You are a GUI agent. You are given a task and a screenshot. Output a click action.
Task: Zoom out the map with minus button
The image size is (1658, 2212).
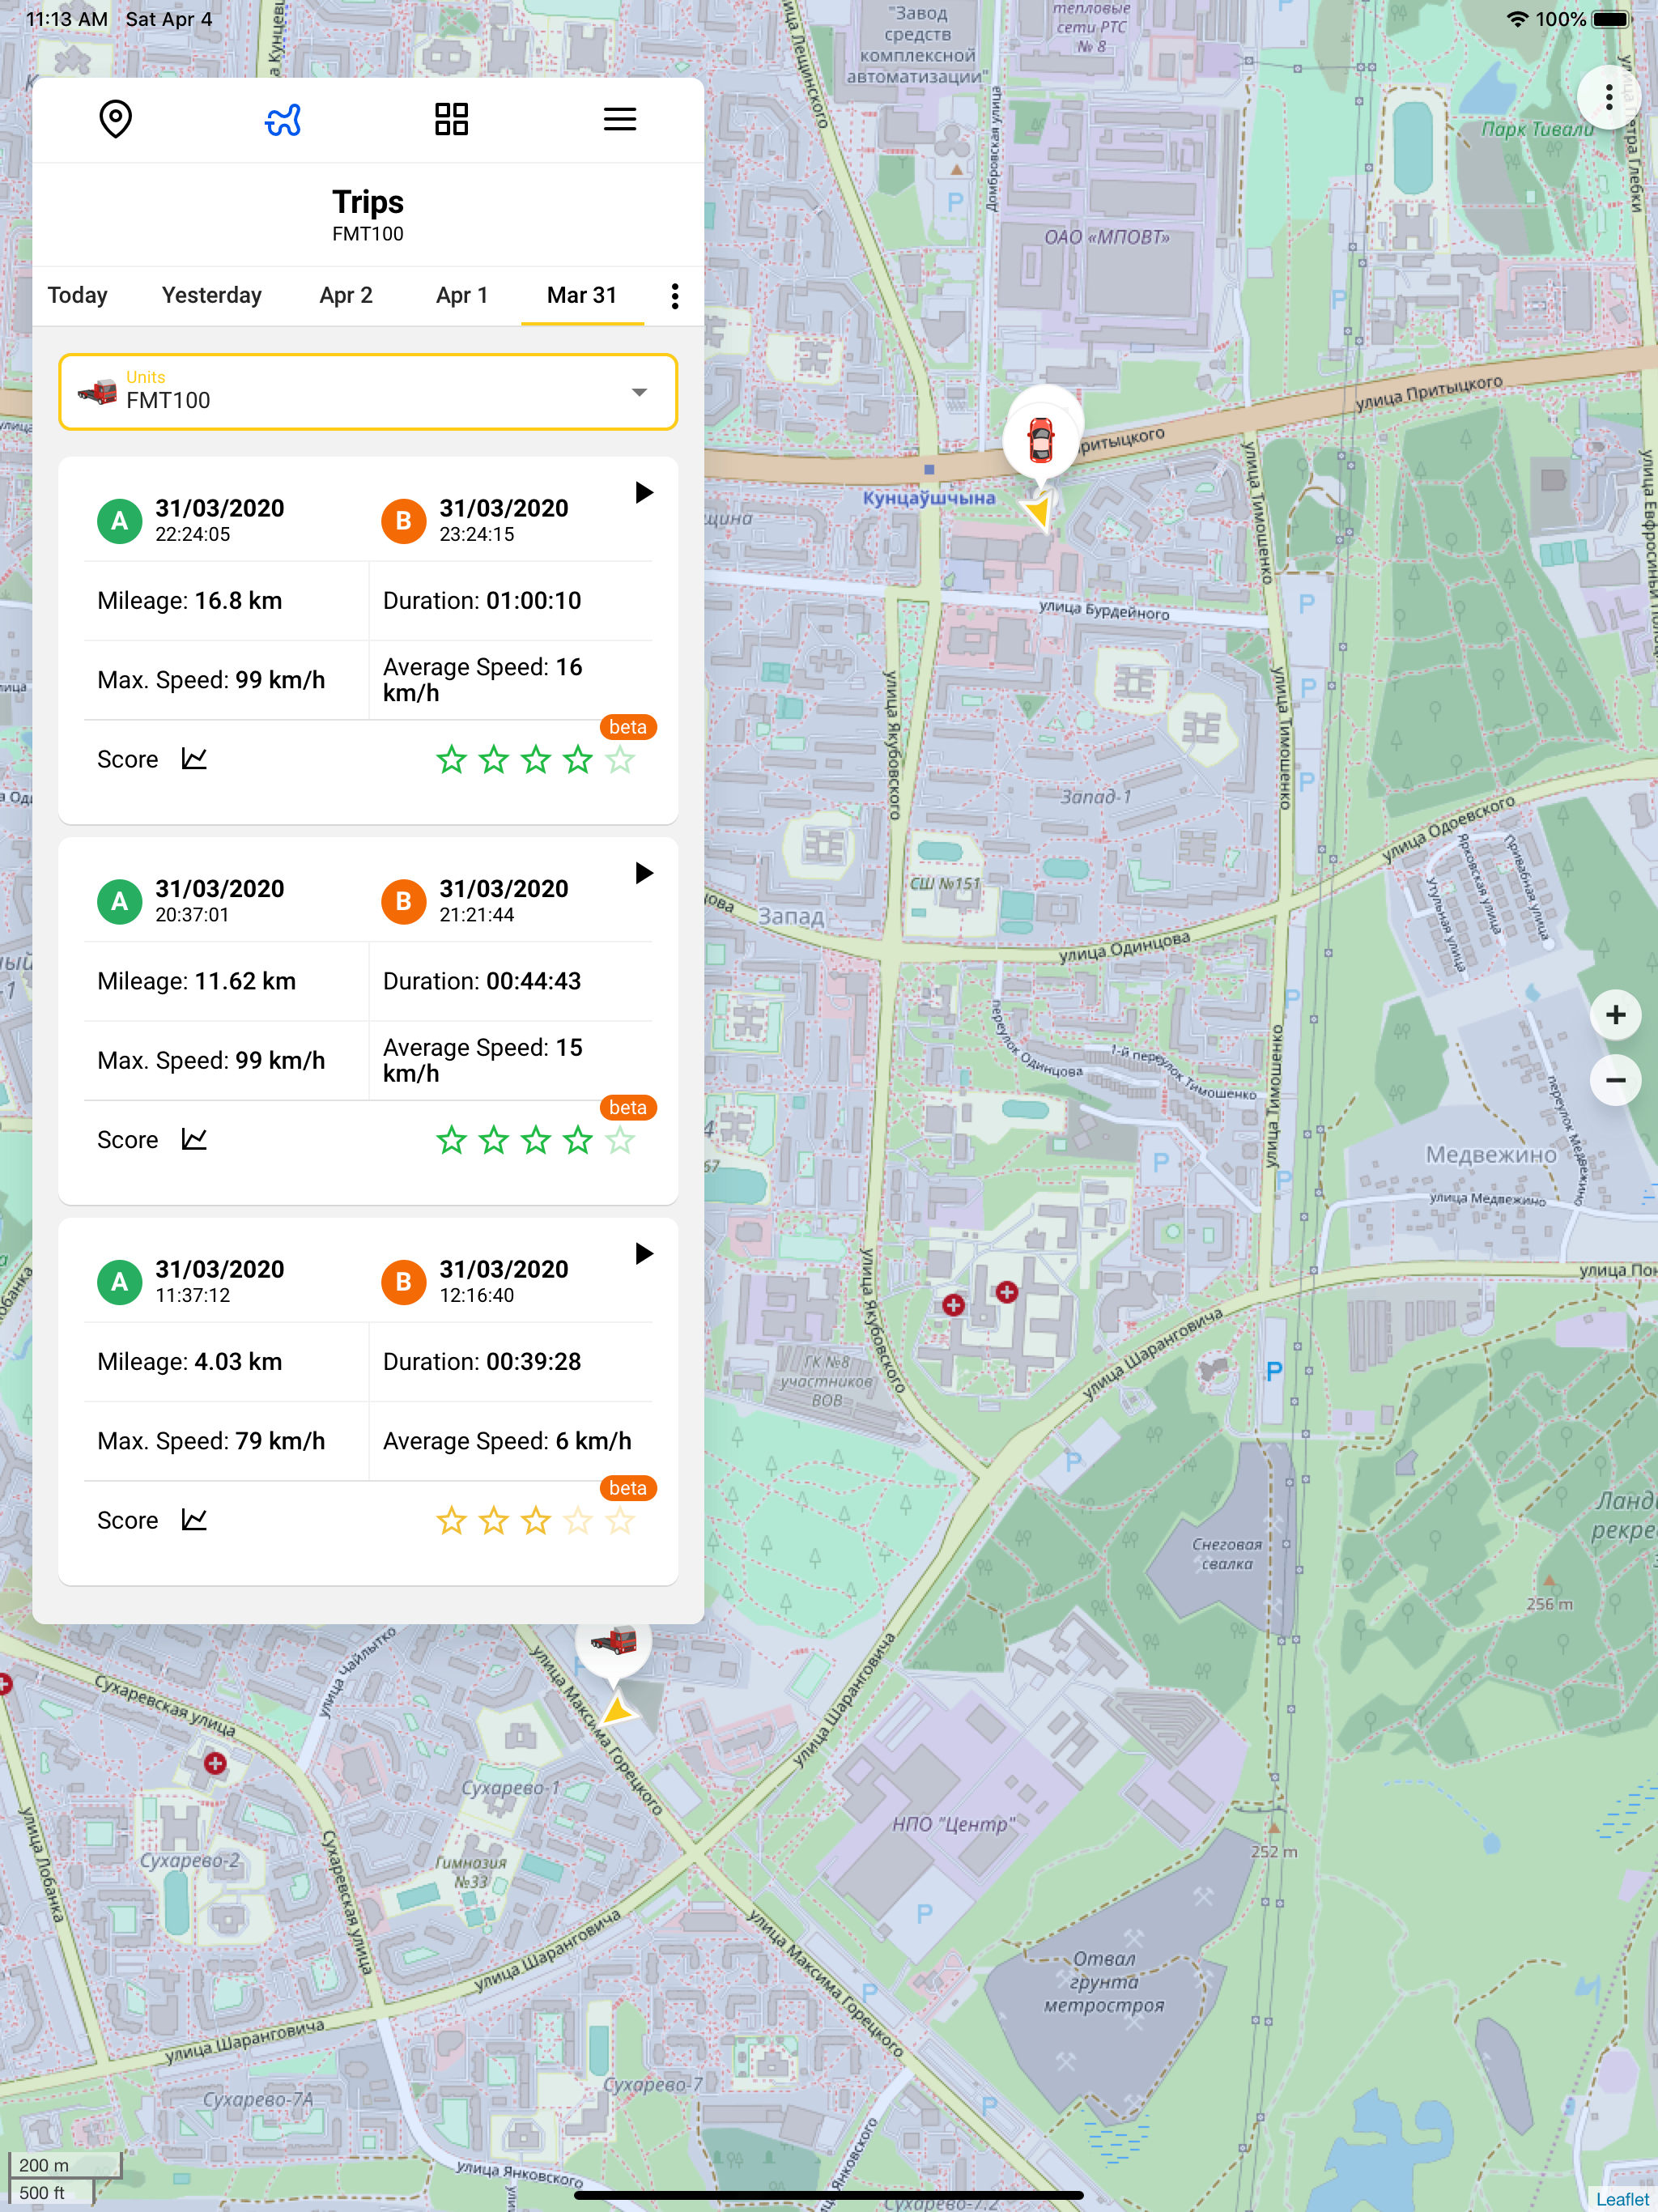click(x=1614, y=1080)
